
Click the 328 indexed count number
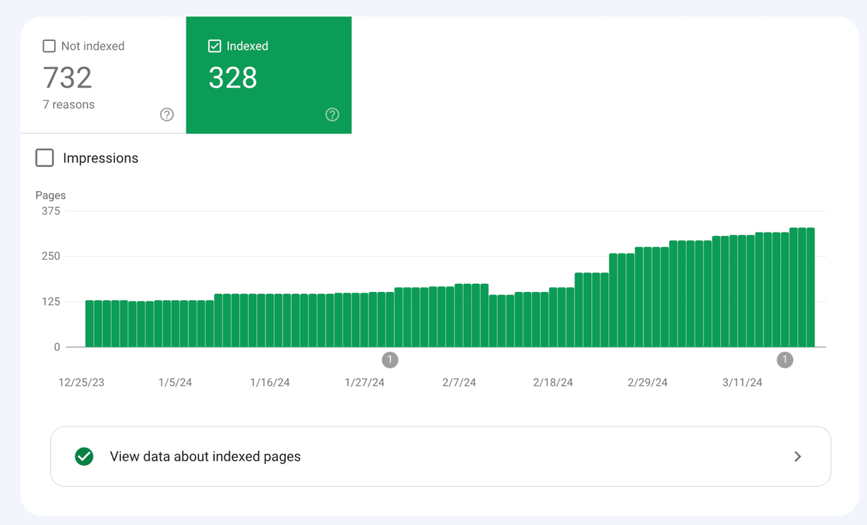tap(233, 78)
